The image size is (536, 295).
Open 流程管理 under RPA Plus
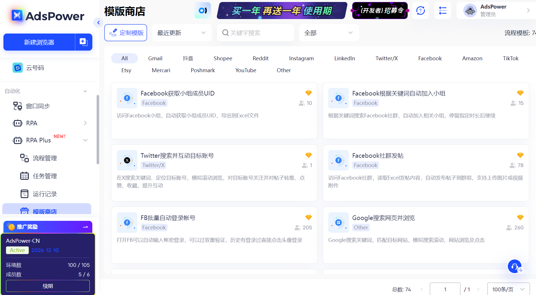pyautogui.click(x=45, y=158)
